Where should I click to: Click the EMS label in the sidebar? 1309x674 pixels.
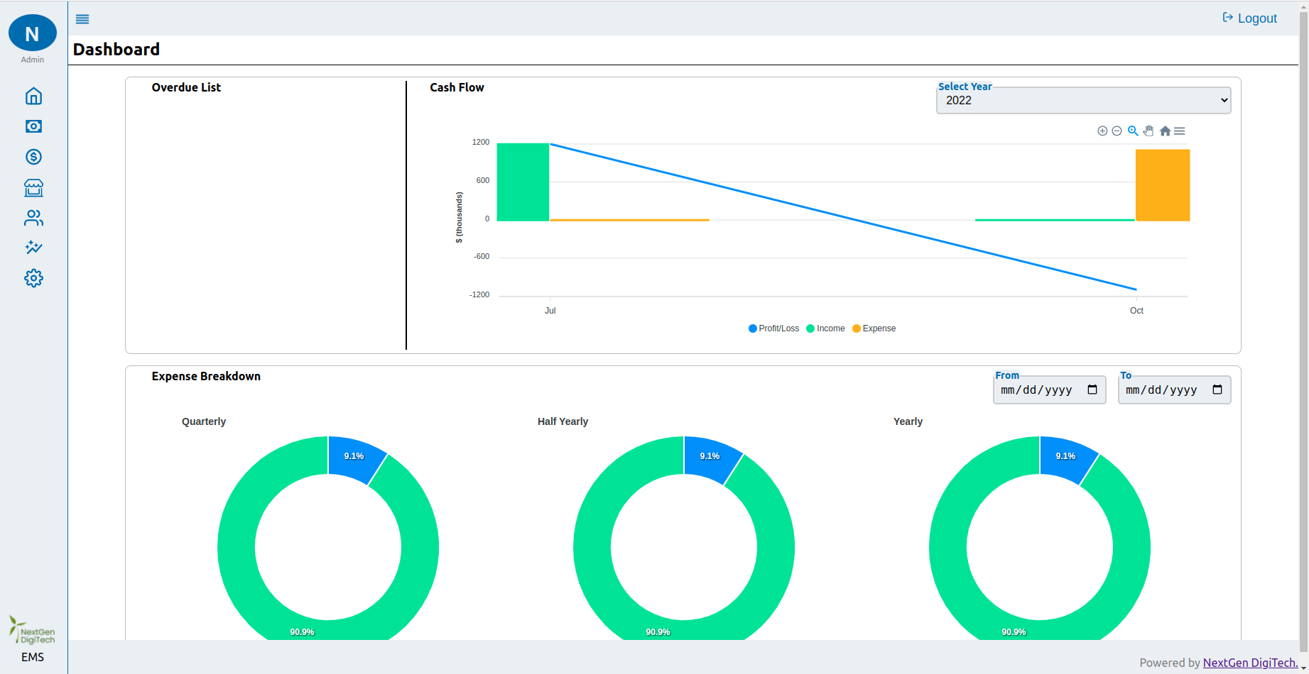[x=33, y=657]
